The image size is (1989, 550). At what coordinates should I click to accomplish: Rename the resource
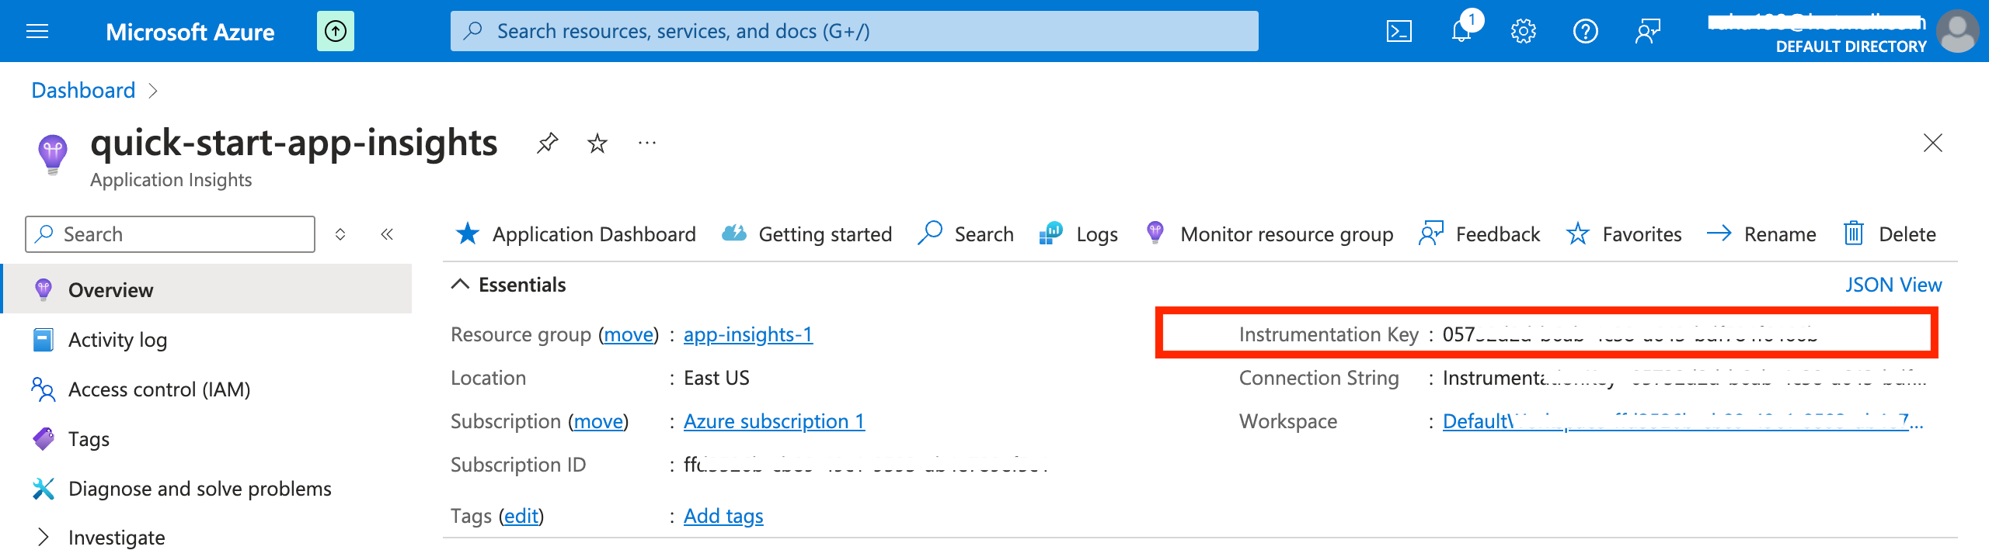click(1761, 233)
